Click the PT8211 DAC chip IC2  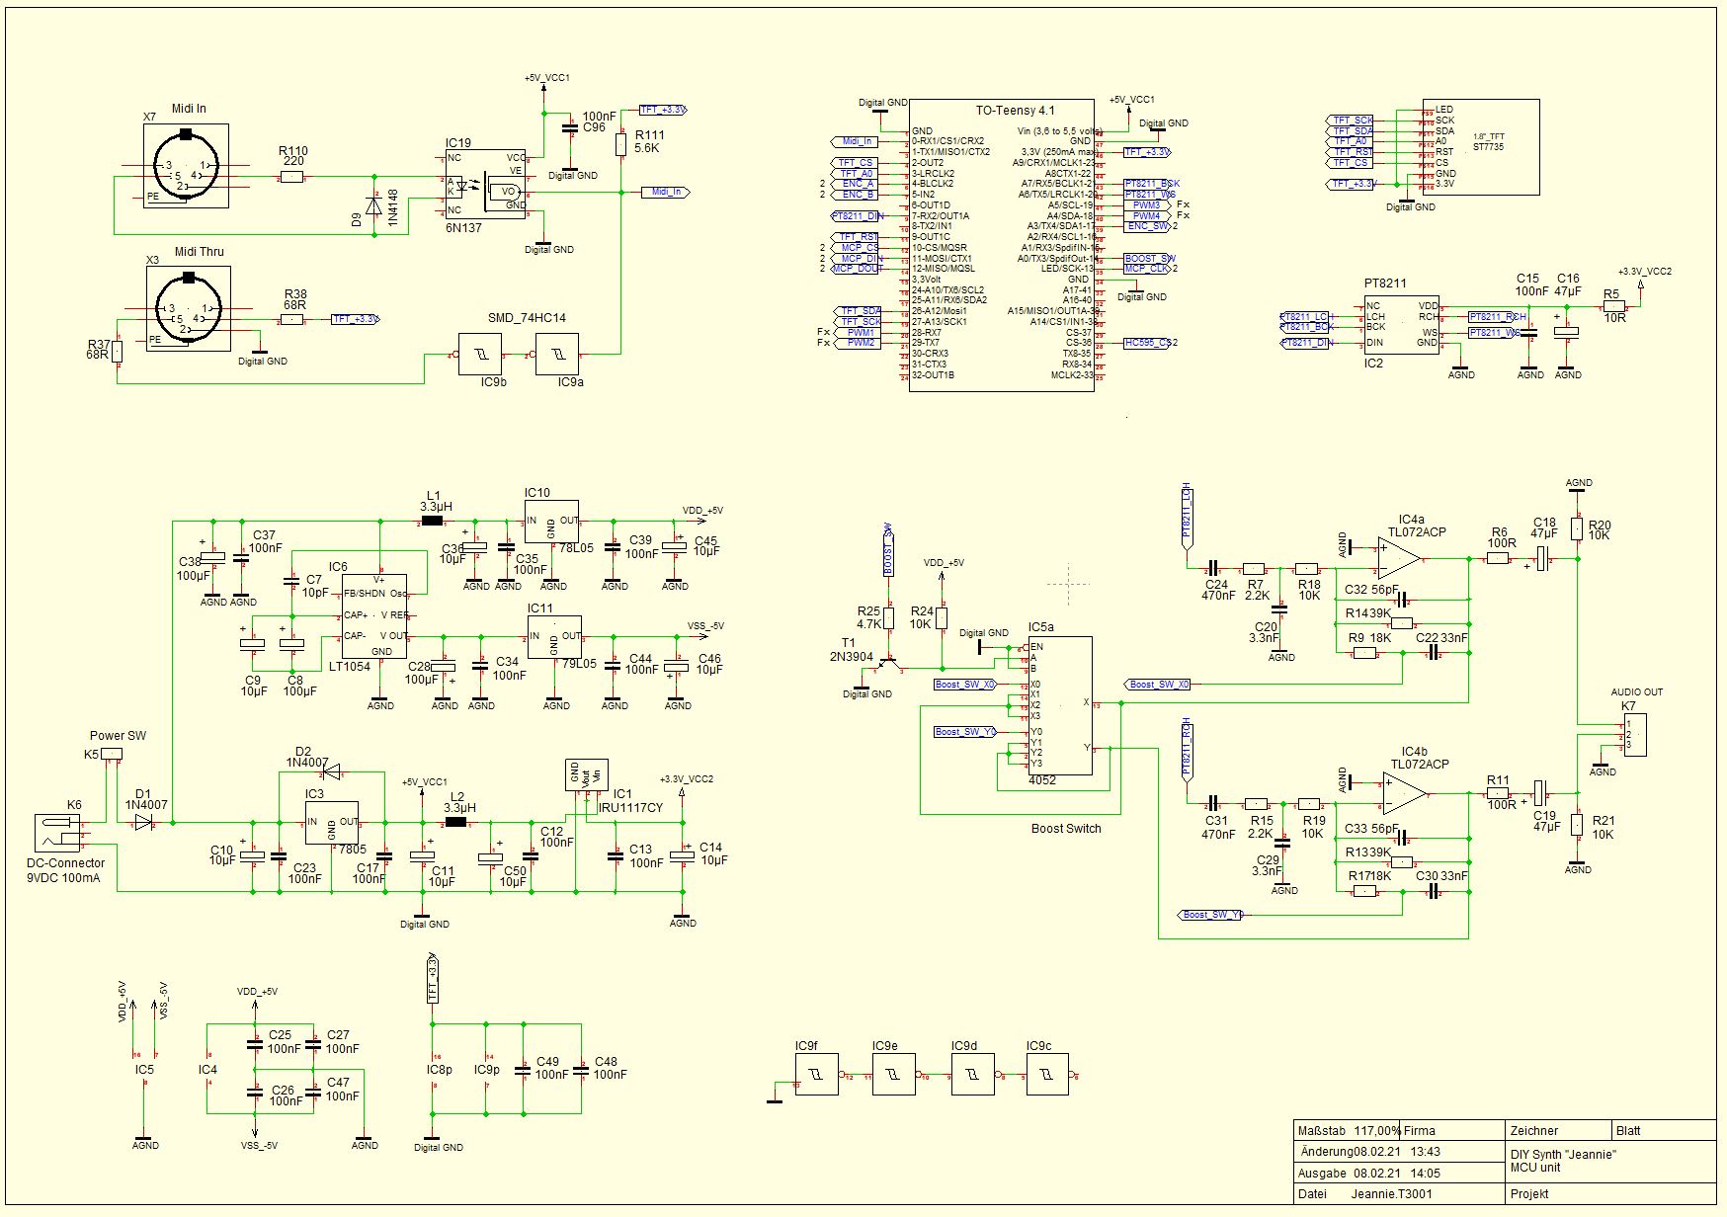(x=1400, y=324)
